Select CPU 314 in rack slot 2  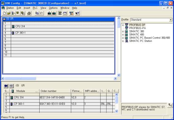point(63,27)
